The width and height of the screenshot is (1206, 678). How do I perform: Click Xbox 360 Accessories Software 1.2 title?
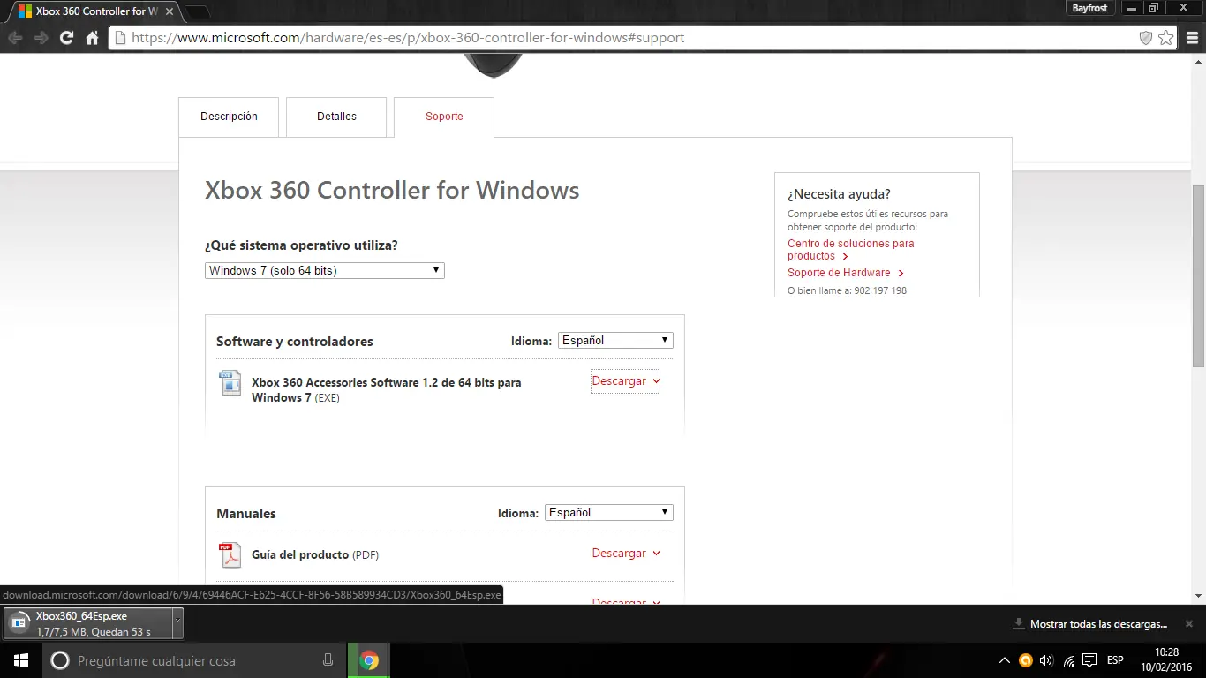coord(387,390)
